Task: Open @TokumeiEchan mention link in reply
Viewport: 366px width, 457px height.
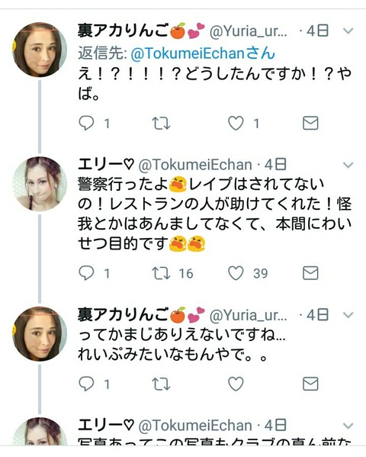Action: (203, 53)
